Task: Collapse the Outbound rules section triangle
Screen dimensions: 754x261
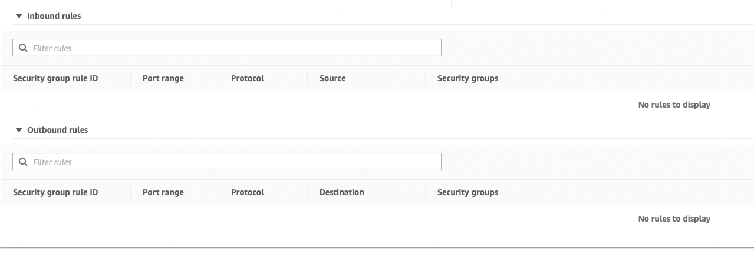Action: pos(19,130)
